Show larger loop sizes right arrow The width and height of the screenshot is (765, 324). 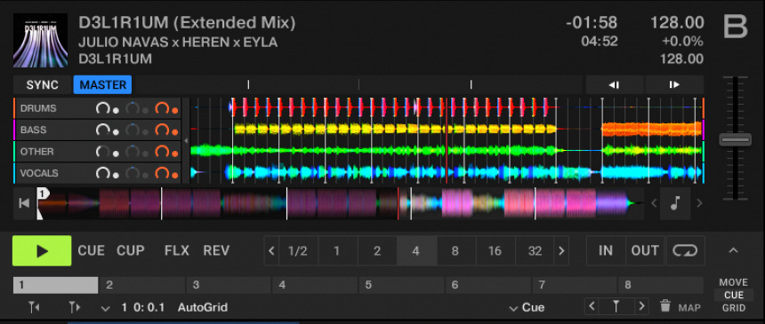(561, 251)
